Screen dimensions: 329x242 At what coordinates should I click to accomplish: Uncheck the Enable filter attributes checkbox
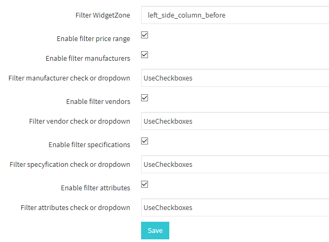(145, 184)
